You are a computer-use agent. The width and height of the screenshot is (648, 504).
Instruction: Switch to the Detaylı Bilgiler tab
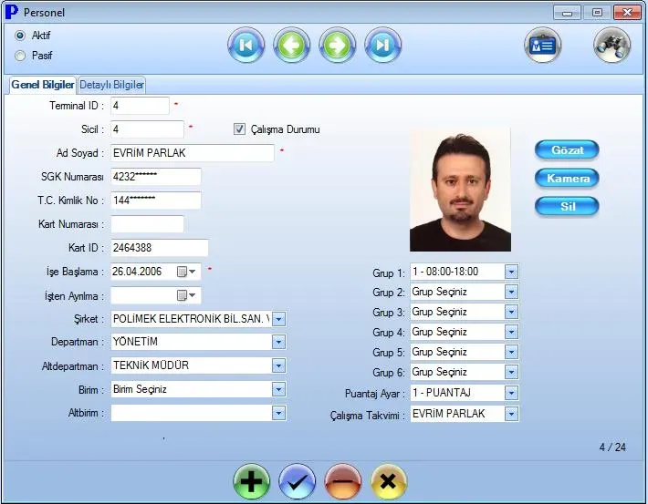coord(111,85)
